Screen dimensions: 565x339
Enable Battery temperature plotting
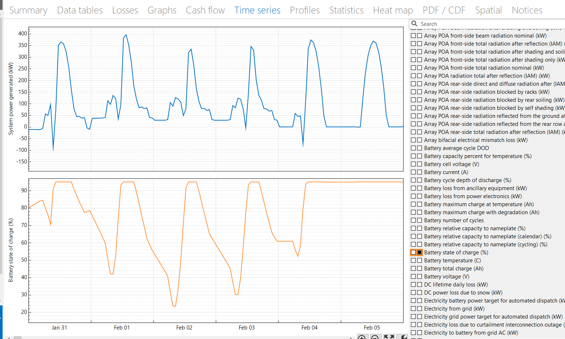[x=414, y=260]
